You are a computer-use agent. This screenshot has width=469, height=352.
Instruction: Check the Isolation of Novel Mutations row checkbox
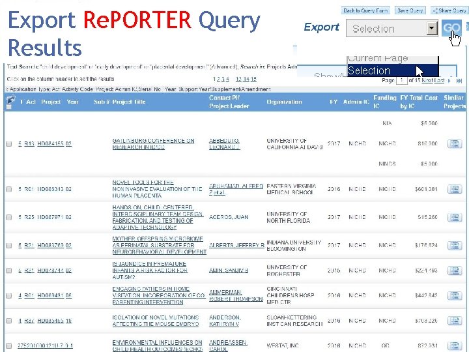pos(9,321)
